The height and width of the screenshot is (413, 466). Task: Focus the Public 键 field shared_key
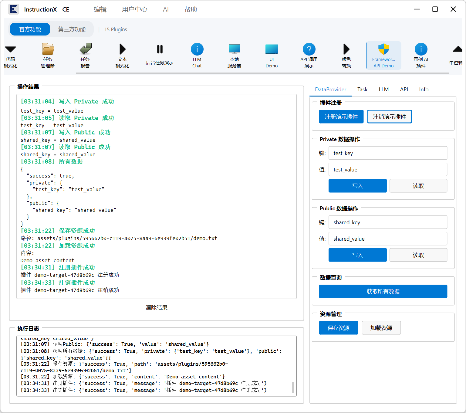(x=388, y=222)
